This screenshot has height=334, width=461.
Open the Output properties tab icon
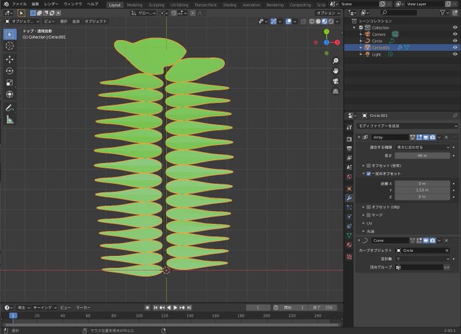[349, 149]
